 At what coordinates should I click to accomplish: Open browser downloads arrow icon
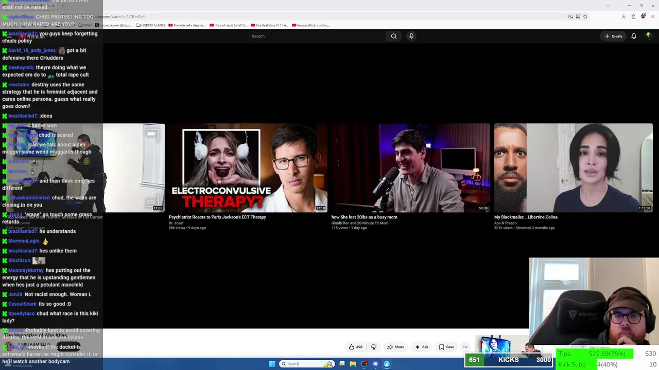[623, 16]
